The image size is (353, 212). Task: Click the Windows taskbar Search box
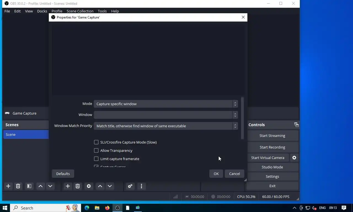pos(46,208)
